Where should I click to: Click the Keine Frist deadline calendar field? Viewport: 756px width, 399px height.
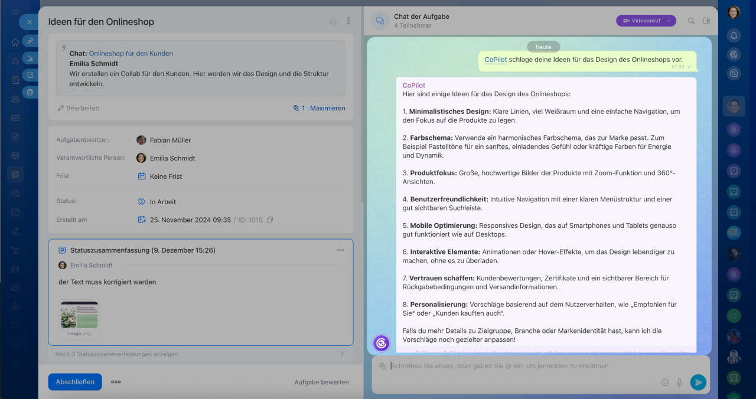tap(165, 176)
